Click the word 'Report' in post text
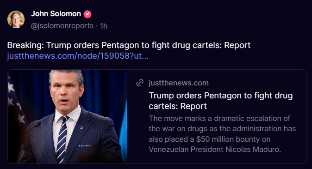 (x=237, y=45)
